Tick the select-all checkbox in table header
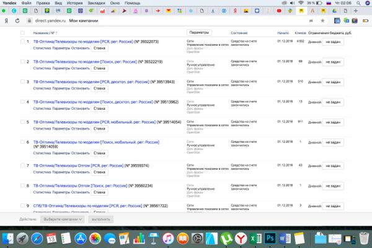 (x=22, y=33)
